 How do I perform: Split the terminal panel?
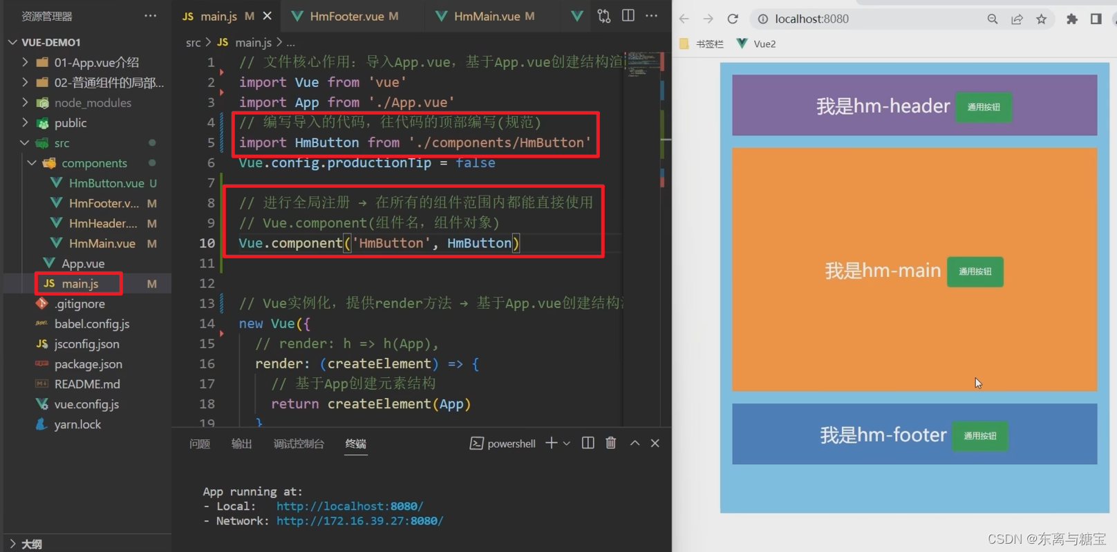click(588, 443)
